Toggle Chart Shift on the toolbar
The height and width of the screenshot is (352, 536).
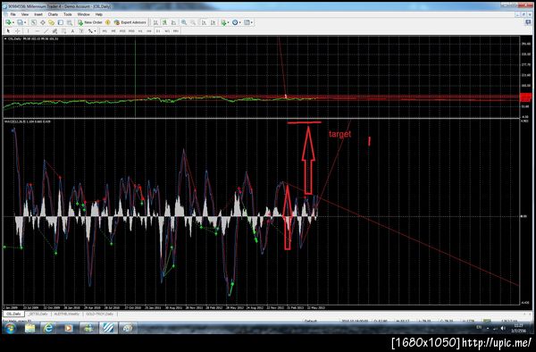click(x=213, y=22)
